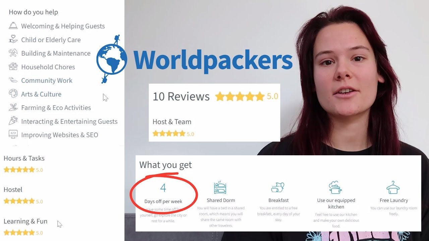Click the How do you help heading
Screen dimensions: 429x241
point(33,12)
